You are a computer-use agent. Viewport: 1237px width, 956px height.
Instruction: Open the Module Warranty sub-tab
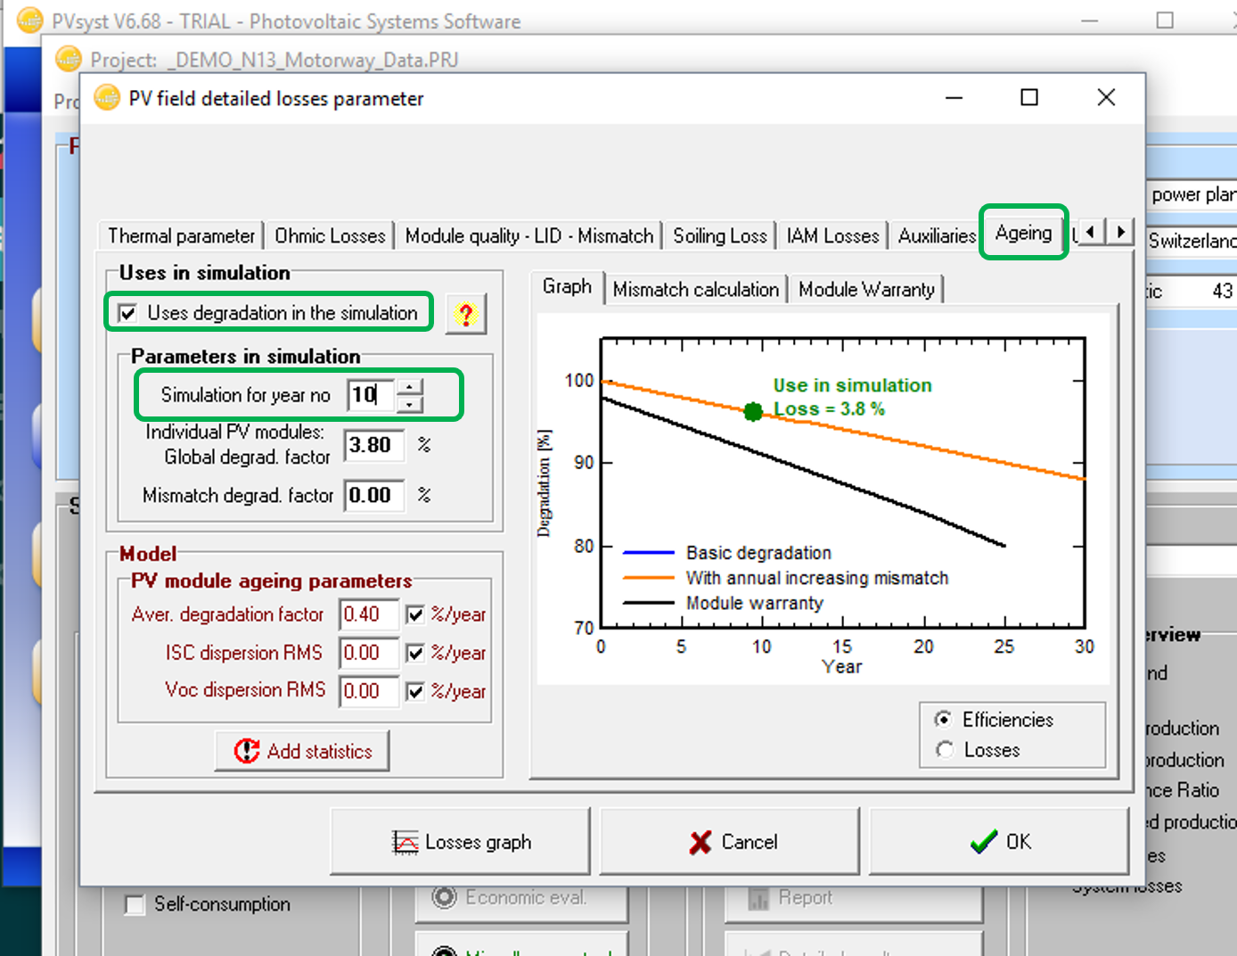[866, 289]
